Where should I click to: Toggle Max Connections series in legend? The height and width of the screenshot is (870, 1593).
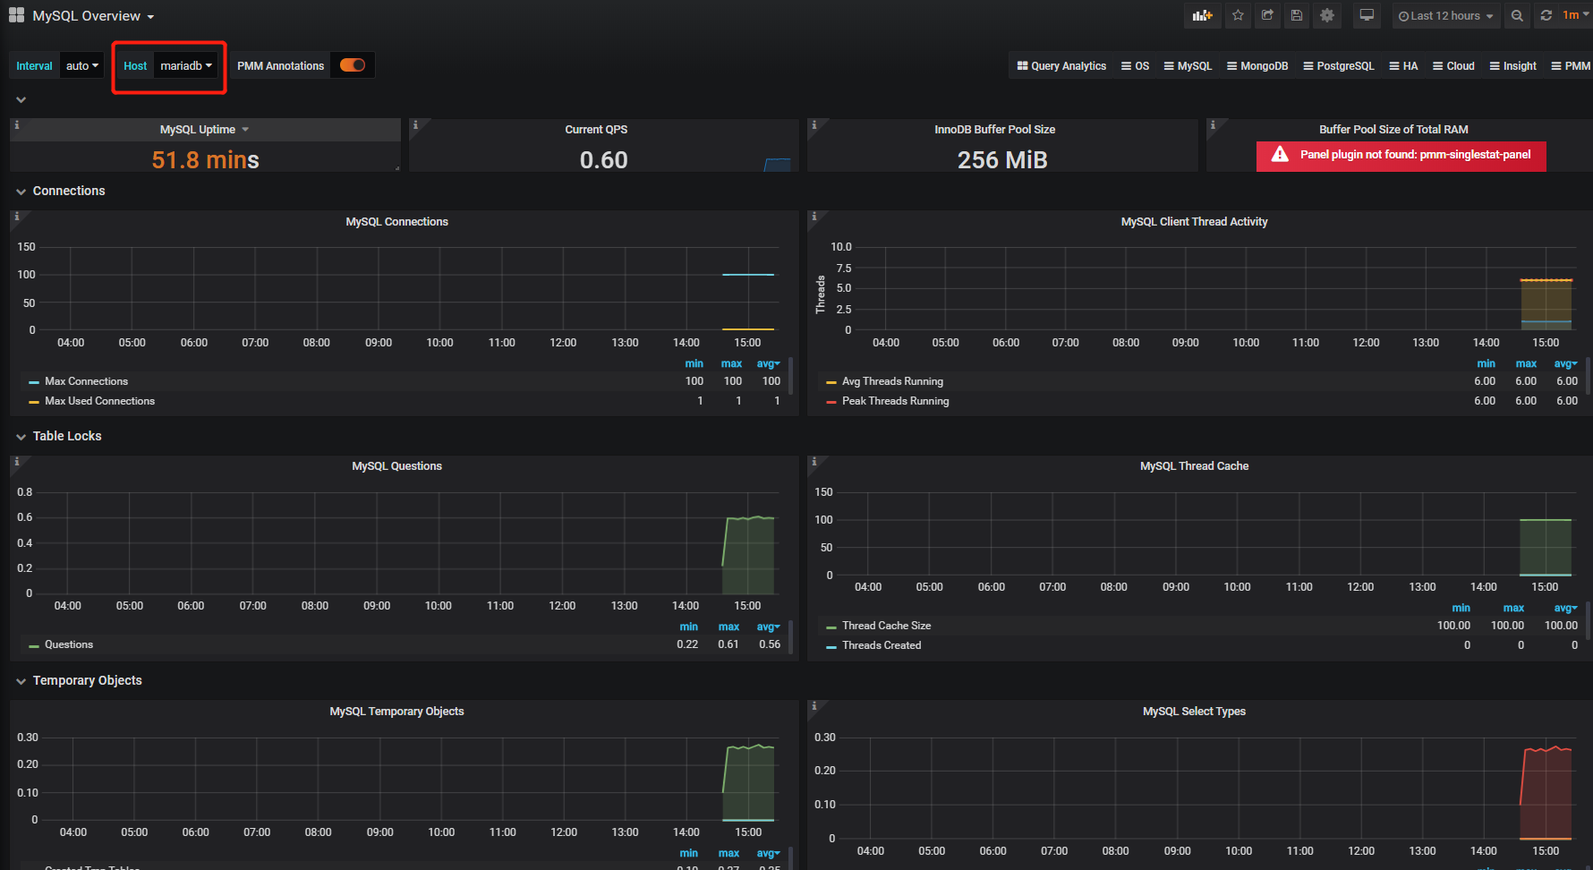coord(86,381)
